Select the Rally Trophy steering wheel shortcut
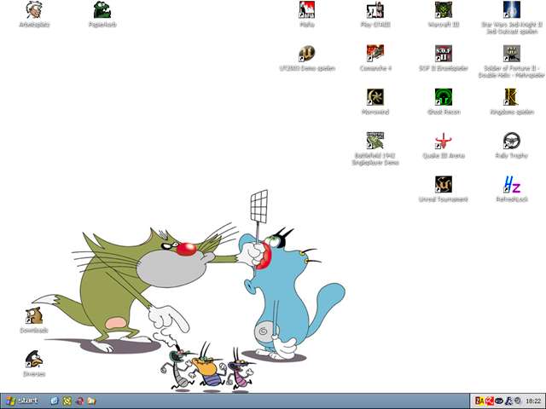 [512, 141]
